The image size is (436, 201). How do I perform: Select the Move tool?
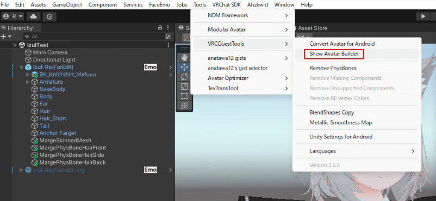point(184,67)
